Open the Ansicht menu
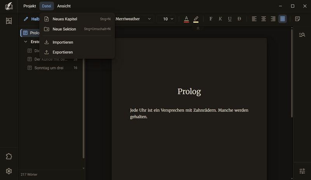The width and height of the screenshot is (311, 180). coord(64,6)
